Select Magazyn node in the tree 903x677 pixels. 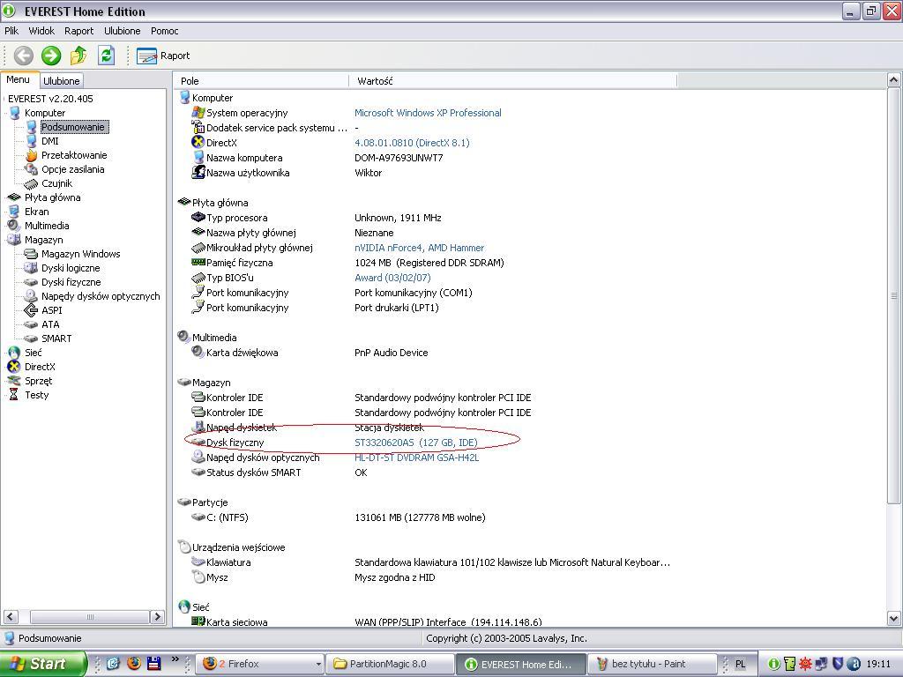tap(44, 240)
